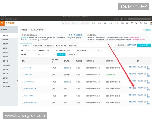Open calendar icon of 到期日期 start field
The height and width of the screenshot is (122, 152).
[39, 54]
